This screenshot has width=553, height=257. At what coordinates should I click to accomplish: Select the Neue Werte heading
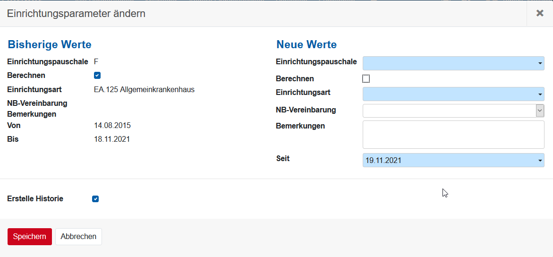click(x=306, y=45)
